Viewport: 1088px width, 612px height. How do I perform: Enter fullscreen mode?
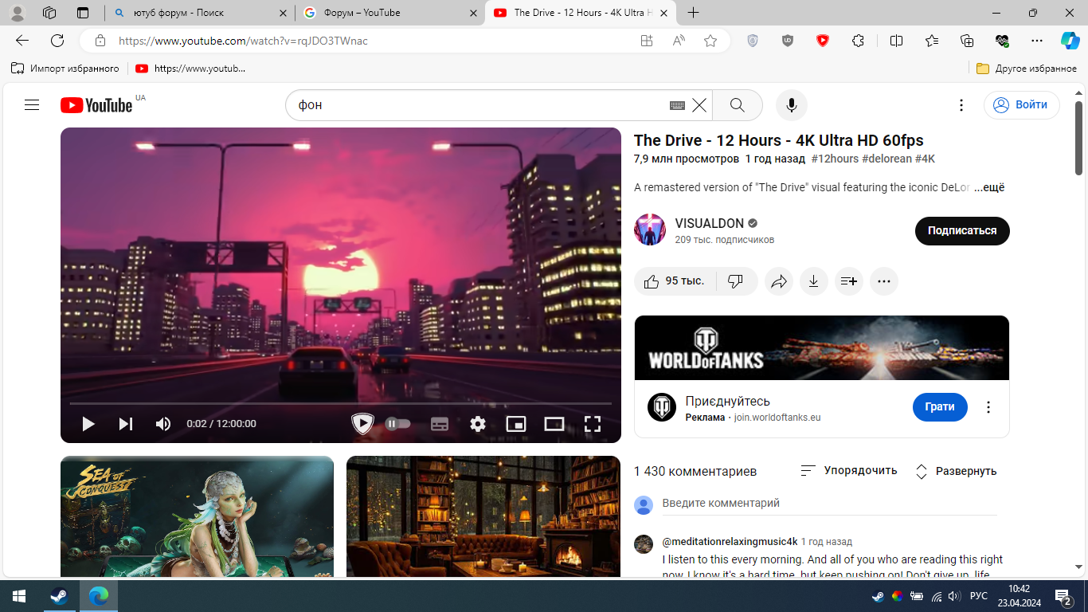tap(593, 424)
